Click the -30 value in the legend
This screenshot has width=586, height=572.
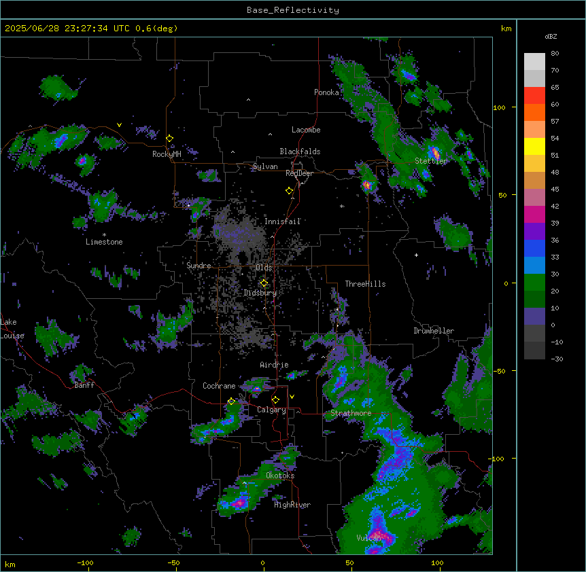point(557,359)
